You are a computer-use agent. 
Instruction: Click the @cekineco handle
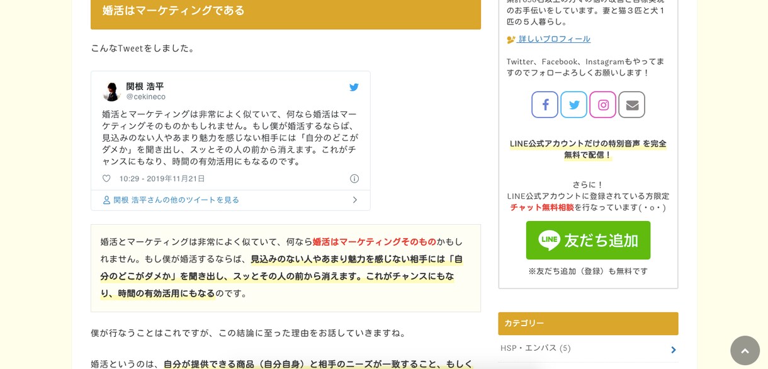(146, 97)
